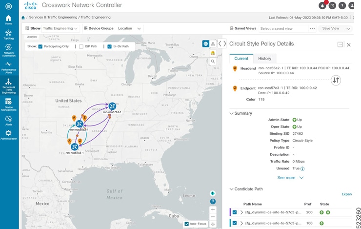Open Topology in sidebar
The width and height of the screenshot is (361, 229).
point(8,35)
